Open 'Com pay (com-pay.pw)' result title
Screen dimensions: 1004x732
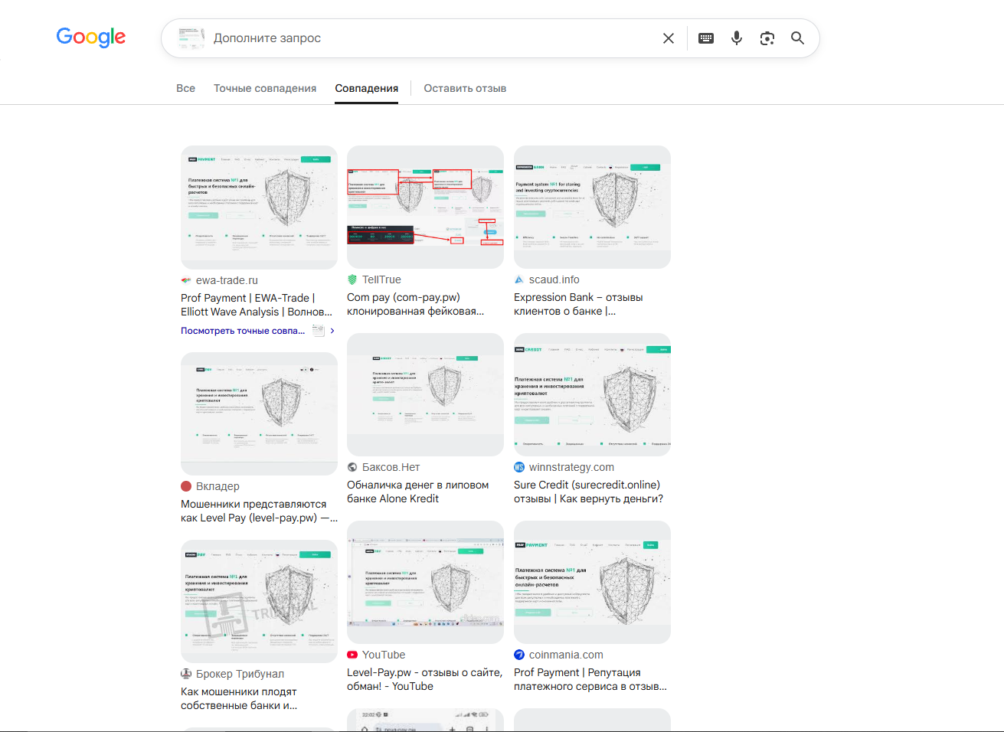point(415,304)
